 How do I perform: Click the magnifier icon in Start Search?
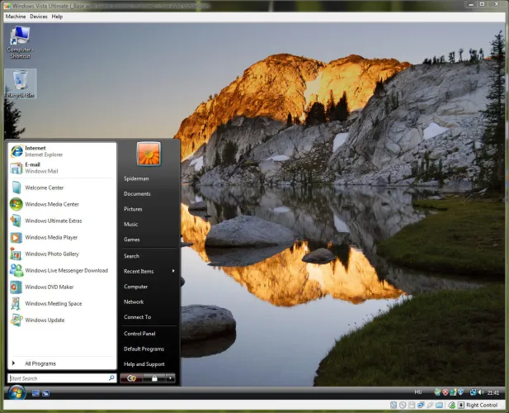tap(111, 378)
